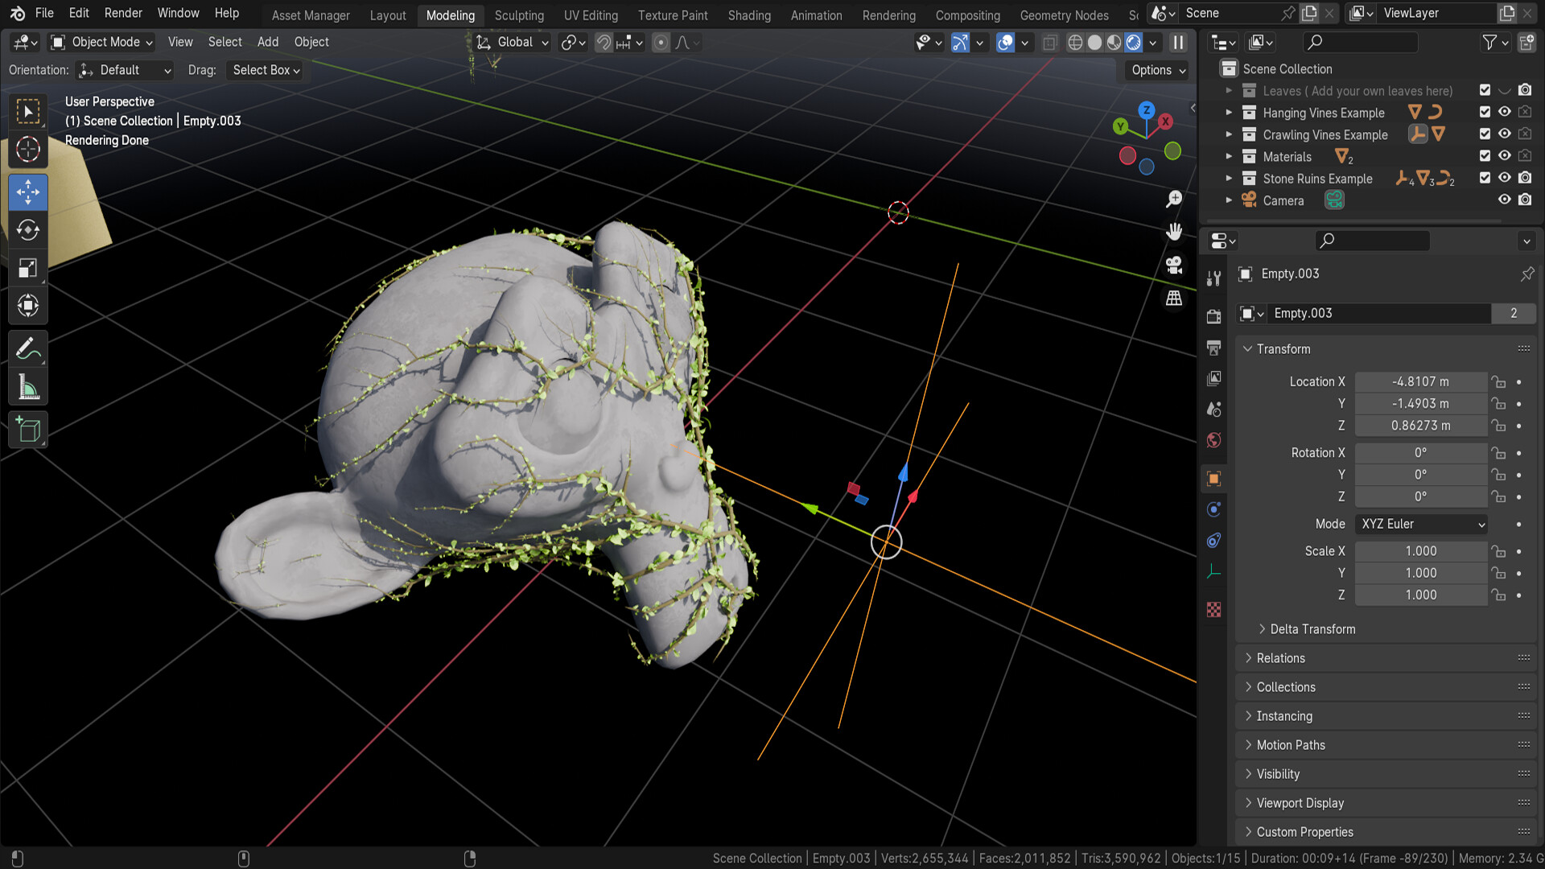Open the Render Properties tab
The width and height of the screenshot is (1545, 869).
click(x=1213, y=316)
